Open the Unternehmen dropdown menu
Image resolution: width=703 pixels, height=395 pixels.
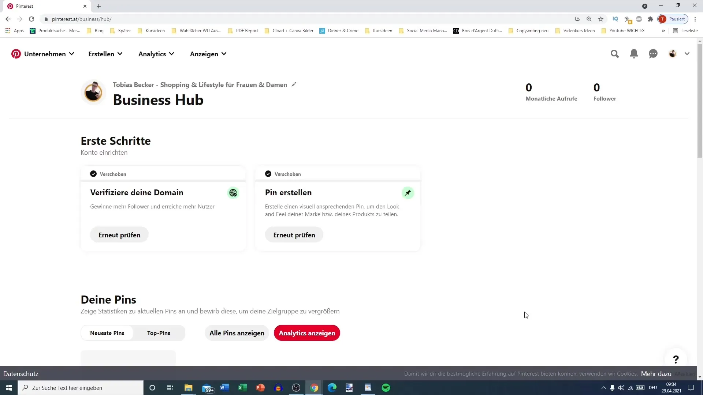coord(49,54)
